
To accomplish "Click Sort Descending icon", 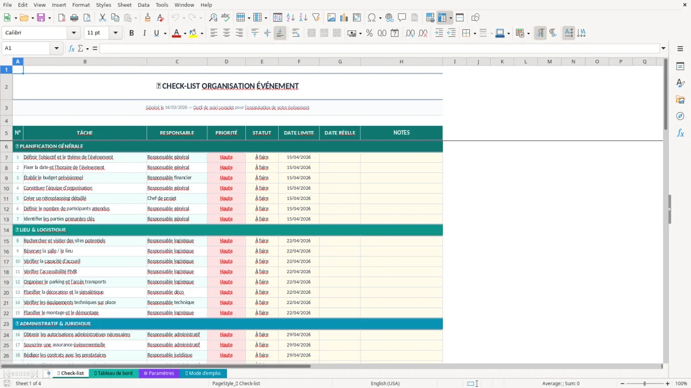I will point(303,18).
